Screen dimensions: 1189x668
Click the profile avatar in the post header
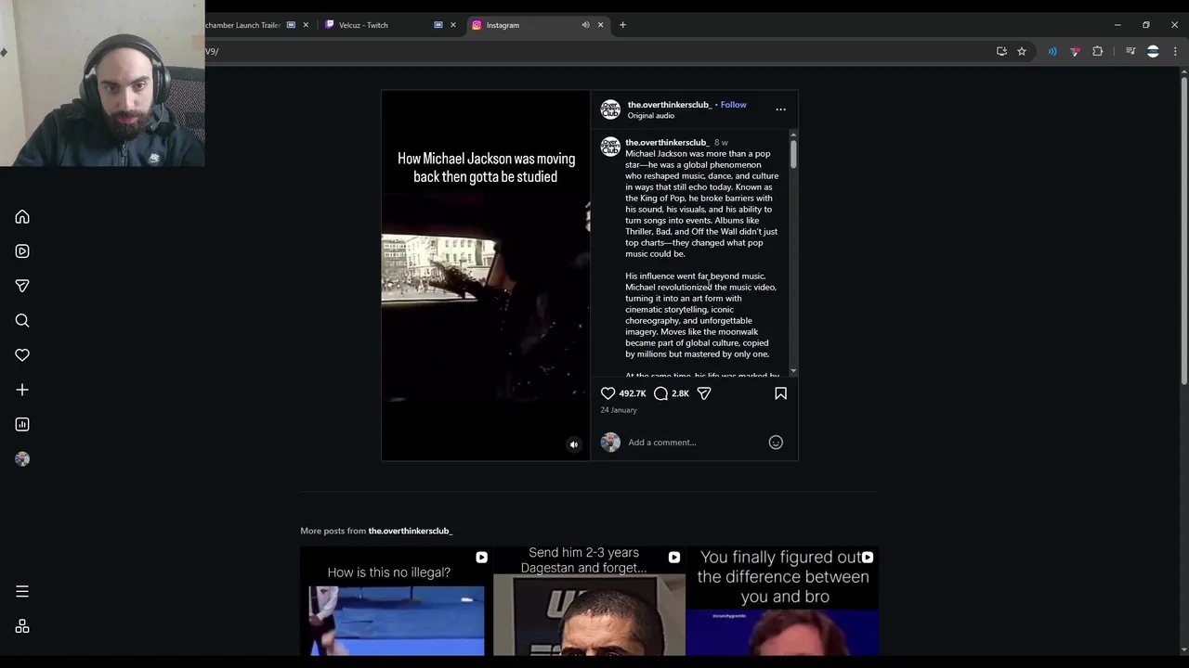pyautogui.click(x=610, y=109)
